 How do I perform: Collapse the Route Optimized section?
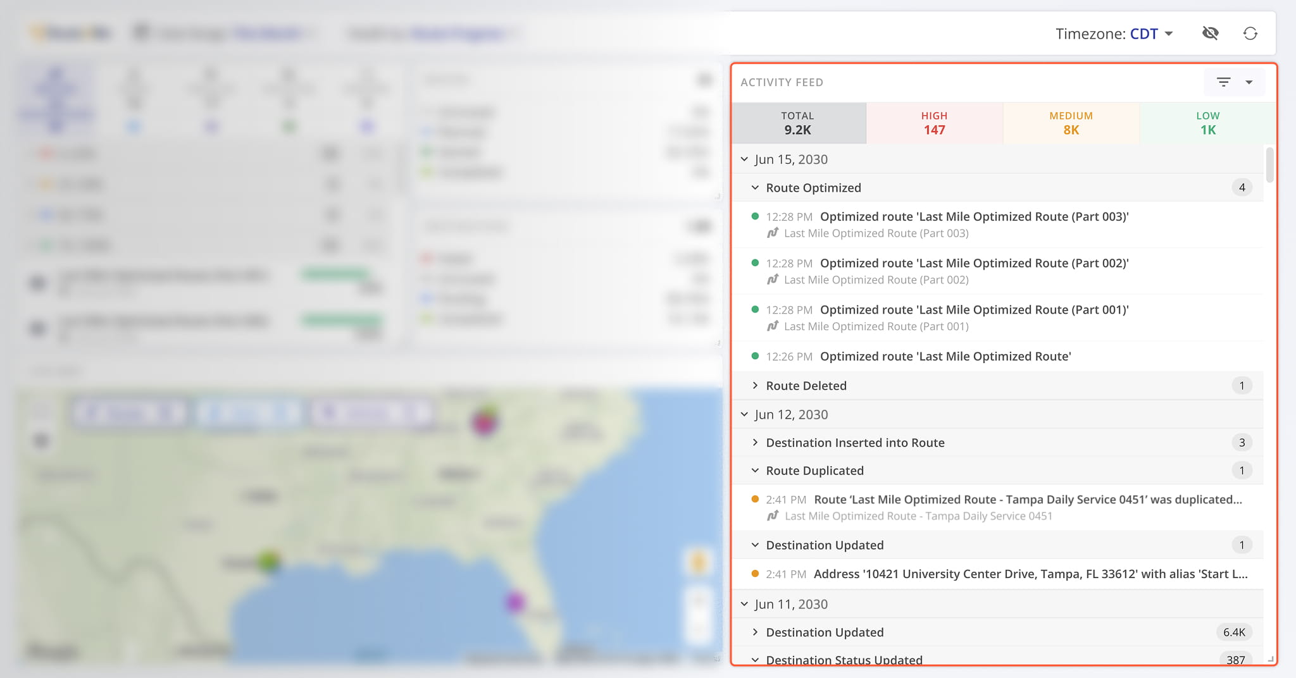pyautogui.click(x=755, y=188)
